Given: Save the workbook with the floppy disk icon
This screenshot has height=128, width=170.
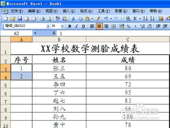Looking at the screenshot, I should point(20,19).
